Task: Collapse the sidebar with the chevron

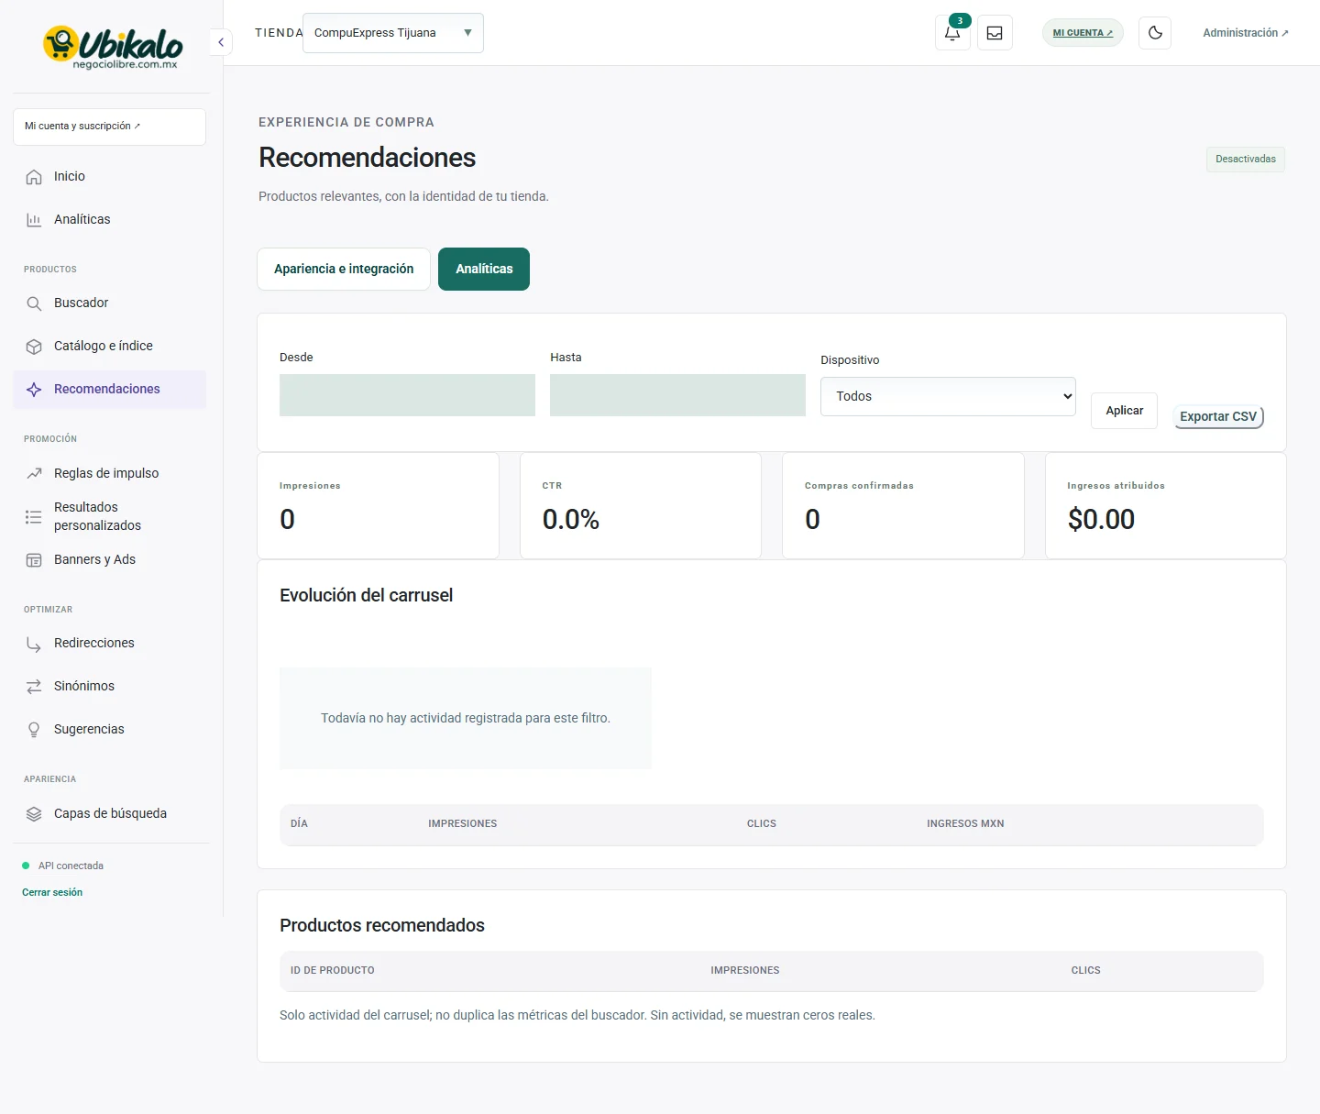Action: coord(221,42)
